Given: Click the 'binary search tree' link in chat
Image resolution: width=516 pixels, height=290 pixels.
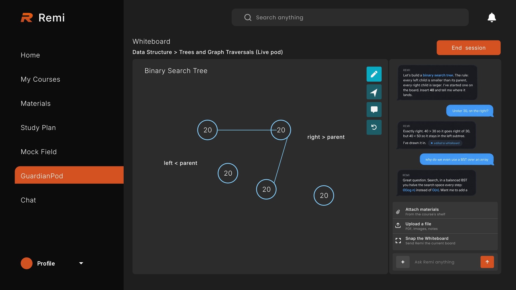Looking at the screenshot, I should click(438, 75).
